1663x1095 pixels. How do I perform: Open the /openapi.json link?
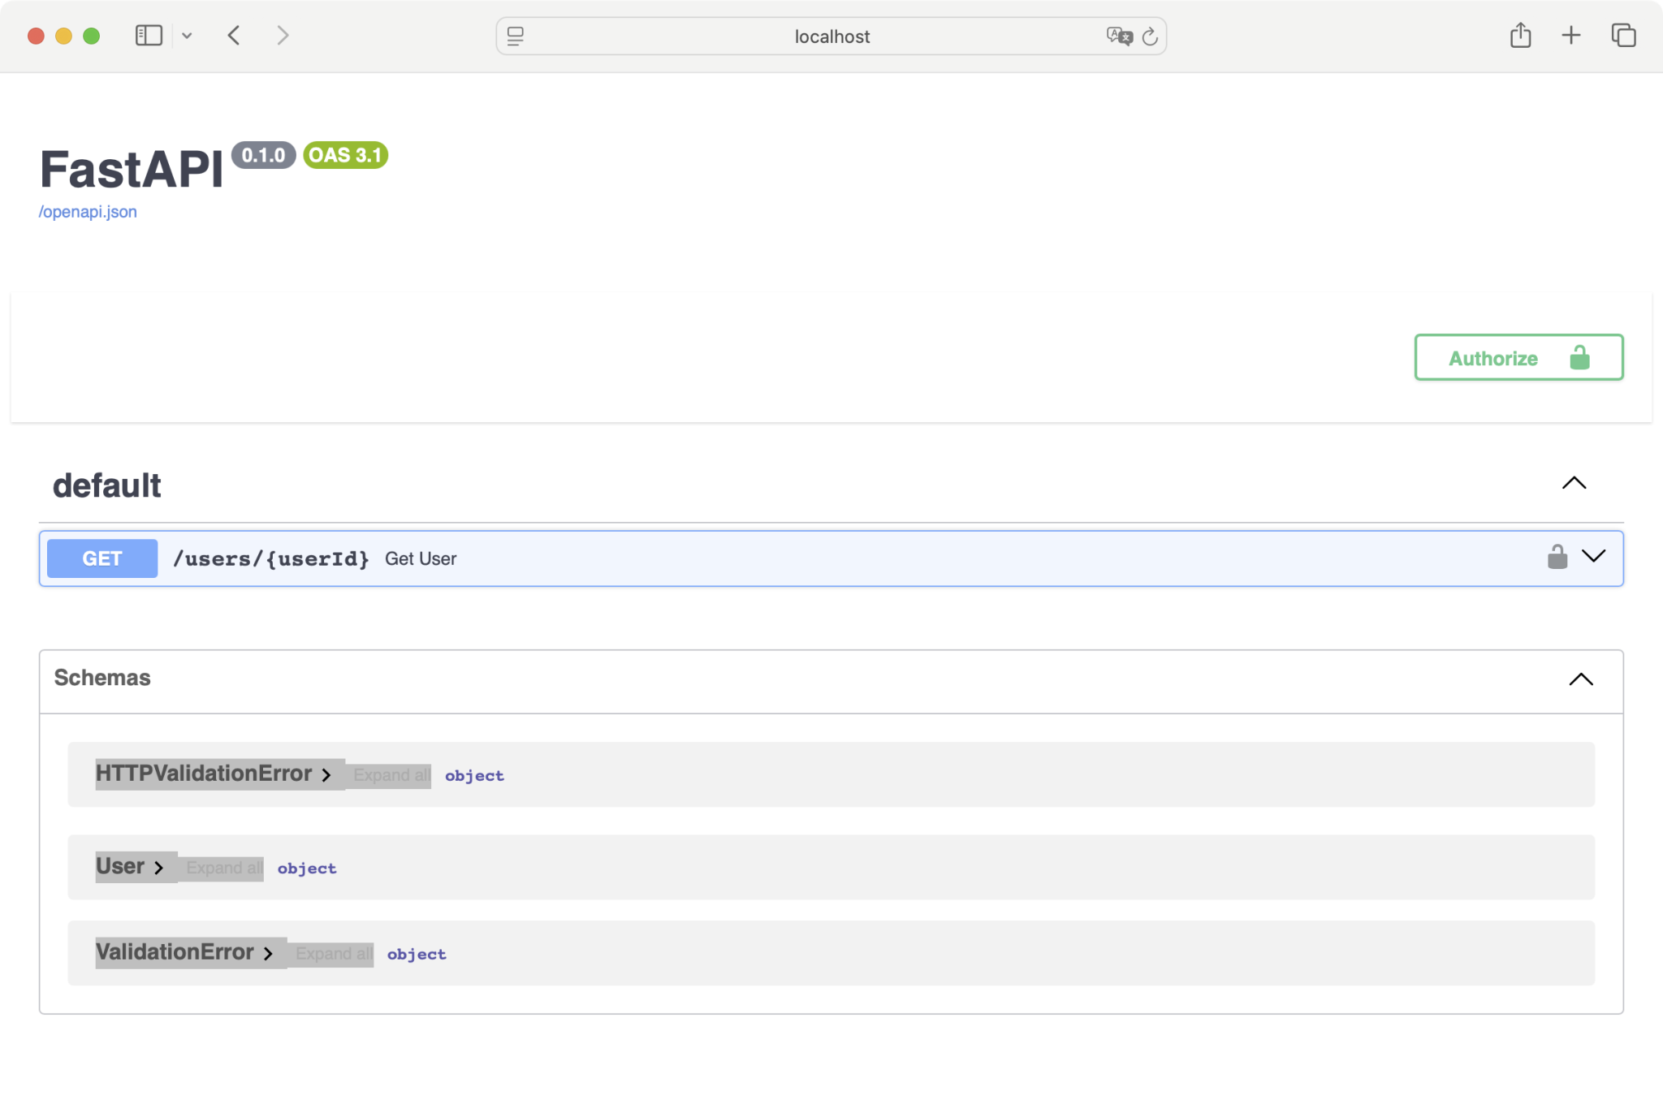(88, 212)
